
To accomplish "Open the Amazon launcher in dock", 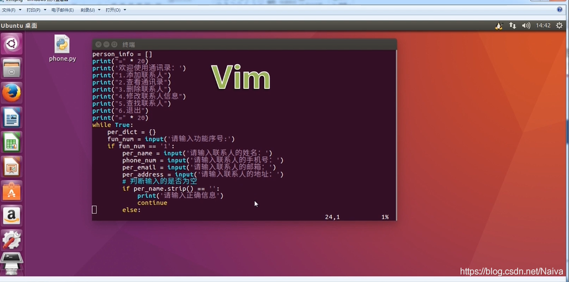I will coord(12,216).
